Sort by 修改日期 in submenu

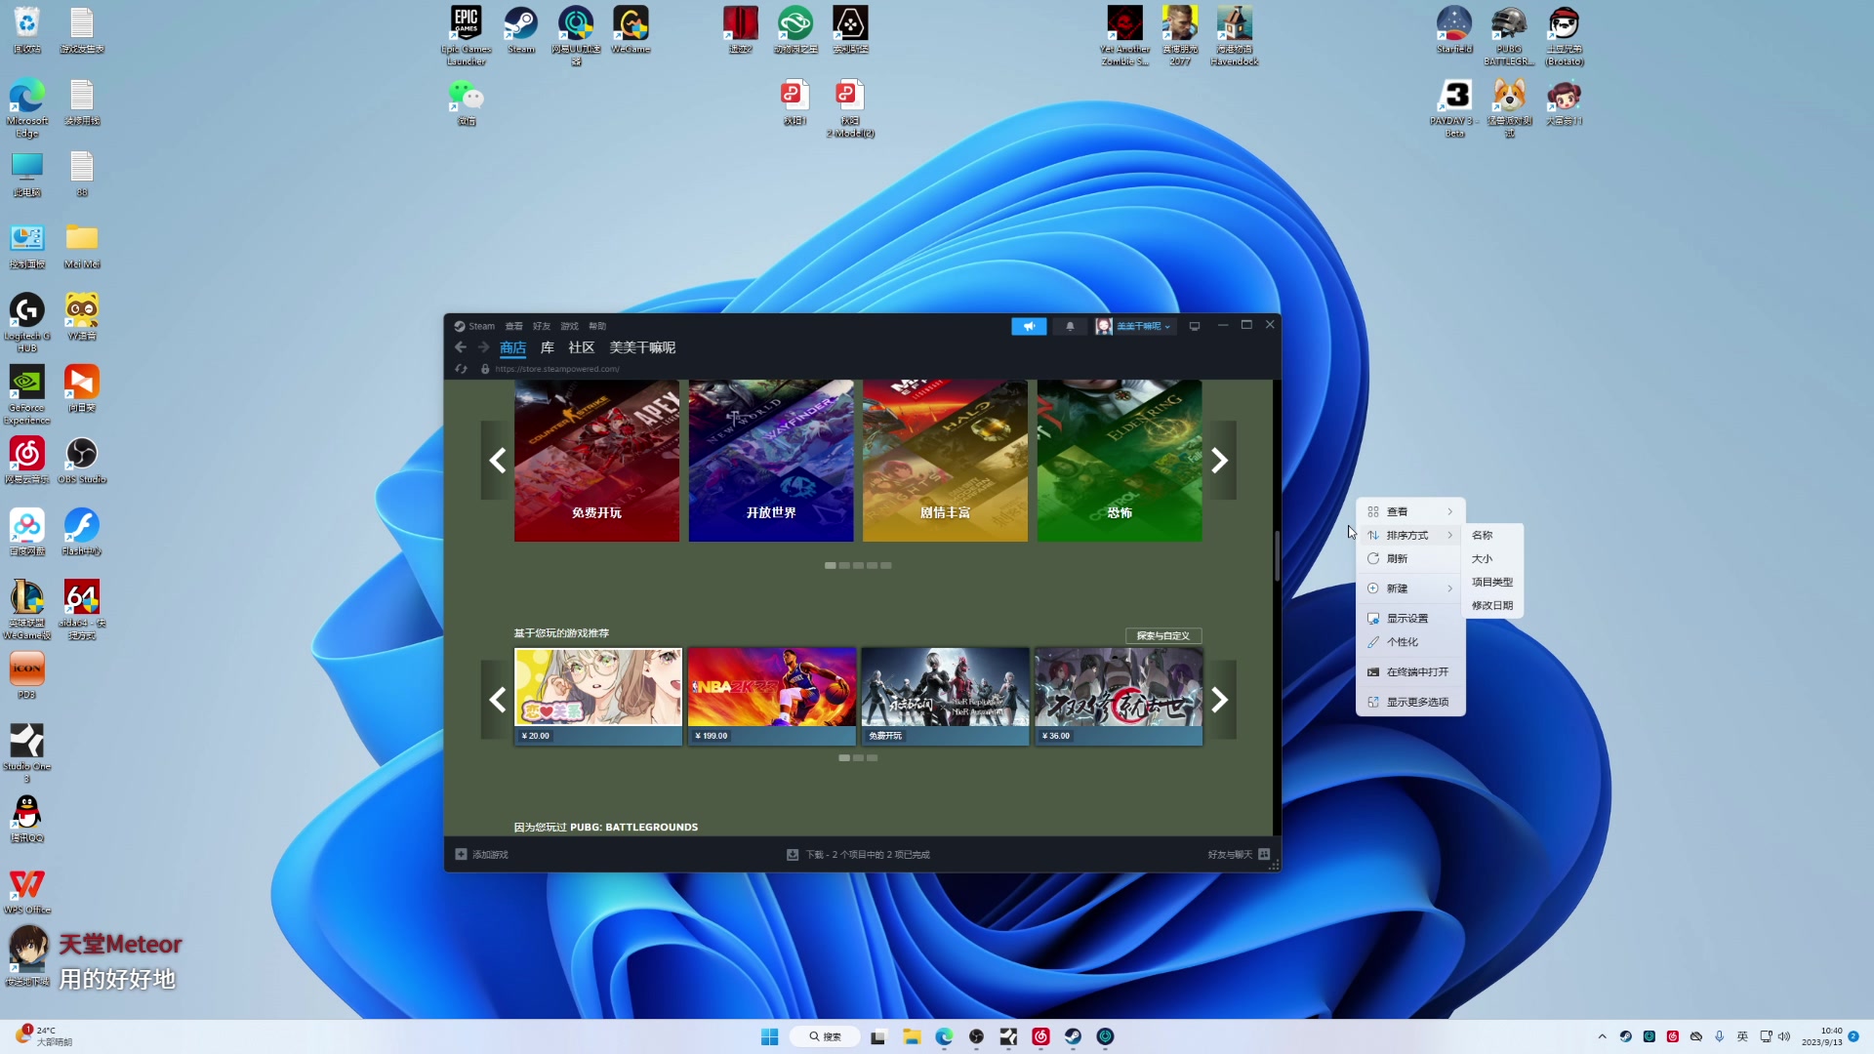pos(1492,605)
